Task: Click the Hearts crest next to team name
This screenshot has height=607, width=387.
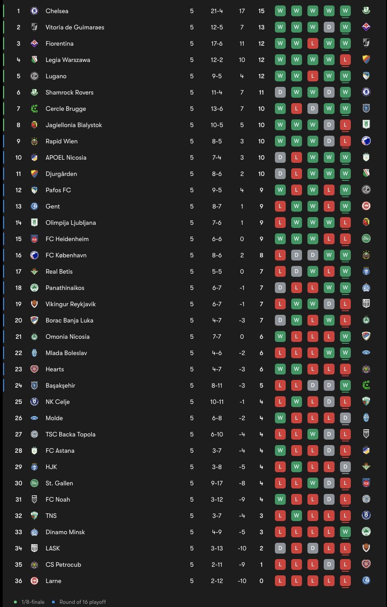Action: [x=34, y=369]
